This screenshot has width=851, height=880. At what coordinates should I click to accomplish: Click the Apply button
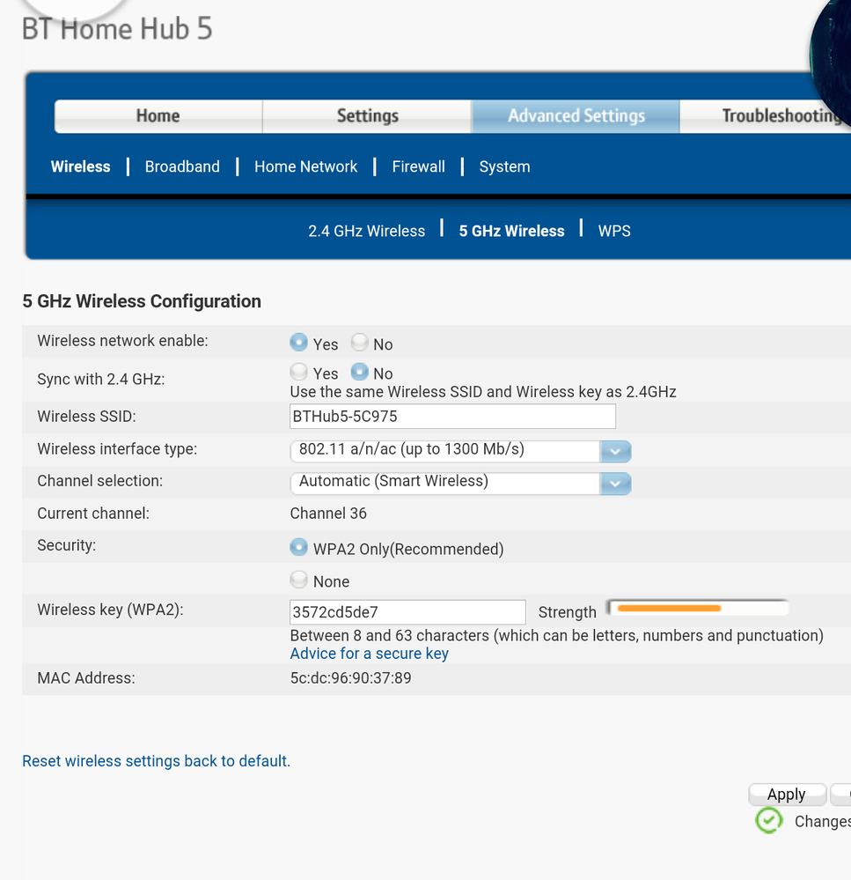pos(787,795)
